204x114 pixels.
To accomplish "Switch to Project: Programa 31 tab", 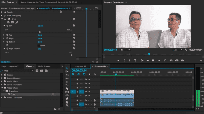I will (11, 66).
